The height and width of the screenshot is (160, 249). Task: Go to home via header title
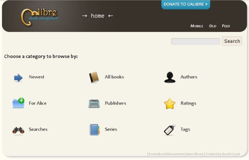pyautogui.click(x=98, y=16)
